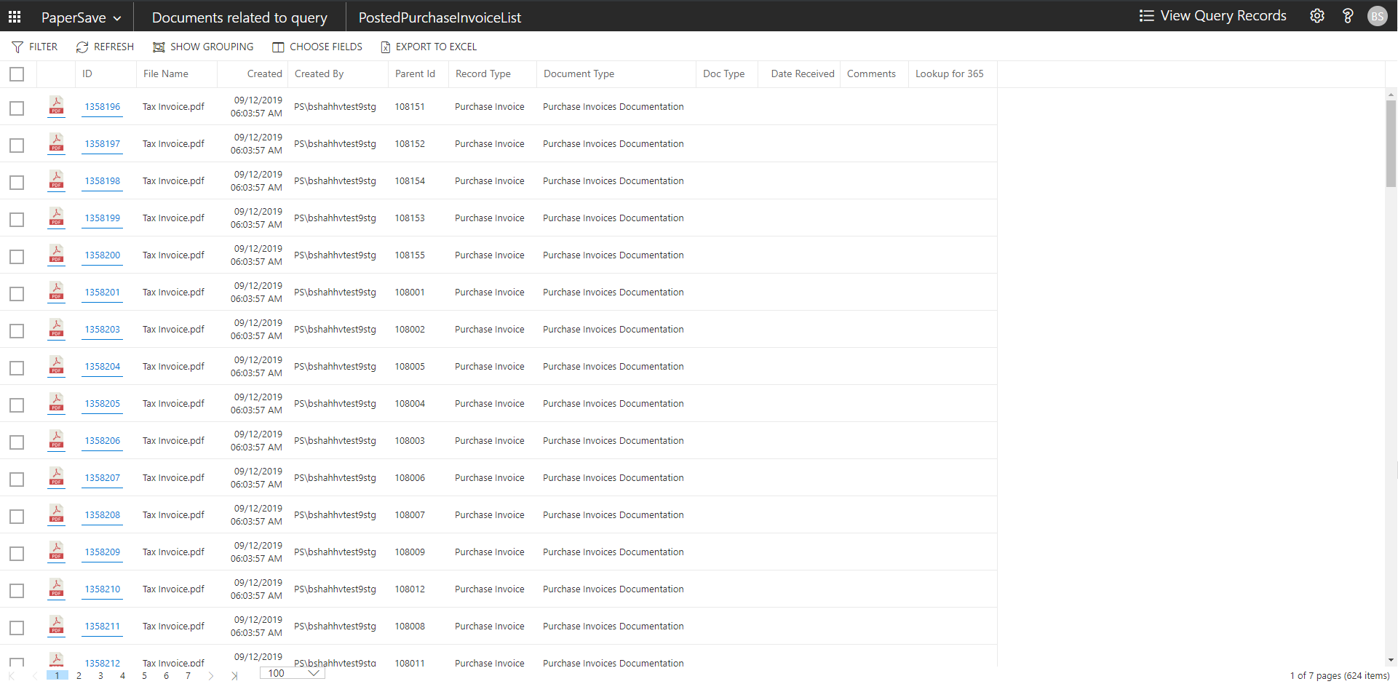Export the list to Excel
This screenshot has height=684, width=1398.
point(429,47)
